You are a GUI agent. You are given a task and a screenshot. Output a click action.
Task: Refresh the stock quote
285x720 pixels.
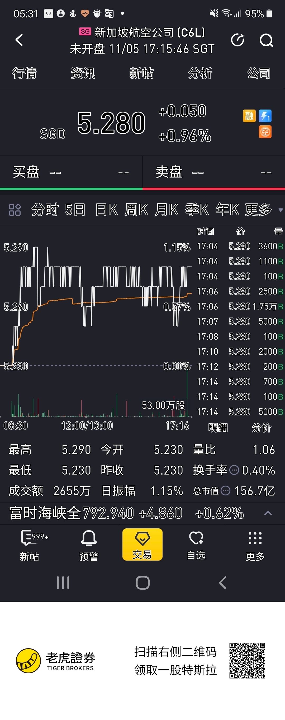(x=237, y=40)
